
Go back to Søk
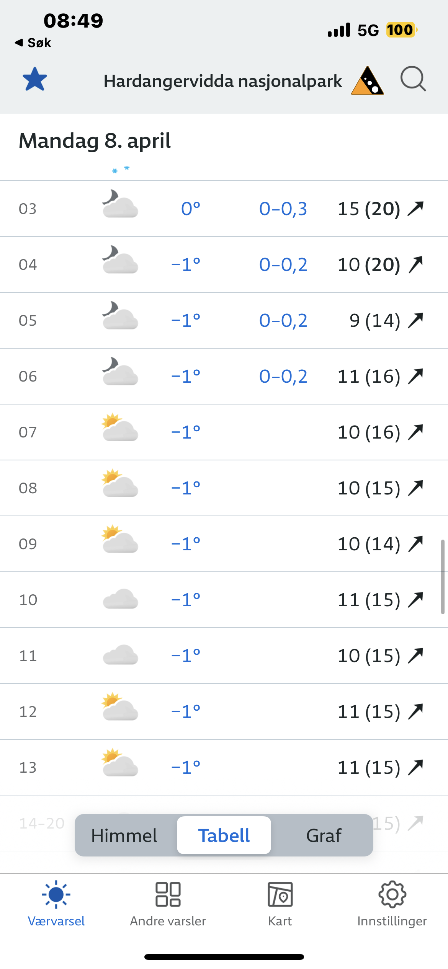33,42
